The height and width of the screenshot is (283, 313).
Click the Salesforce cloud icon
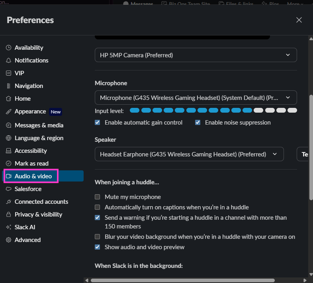click(9, 189)
